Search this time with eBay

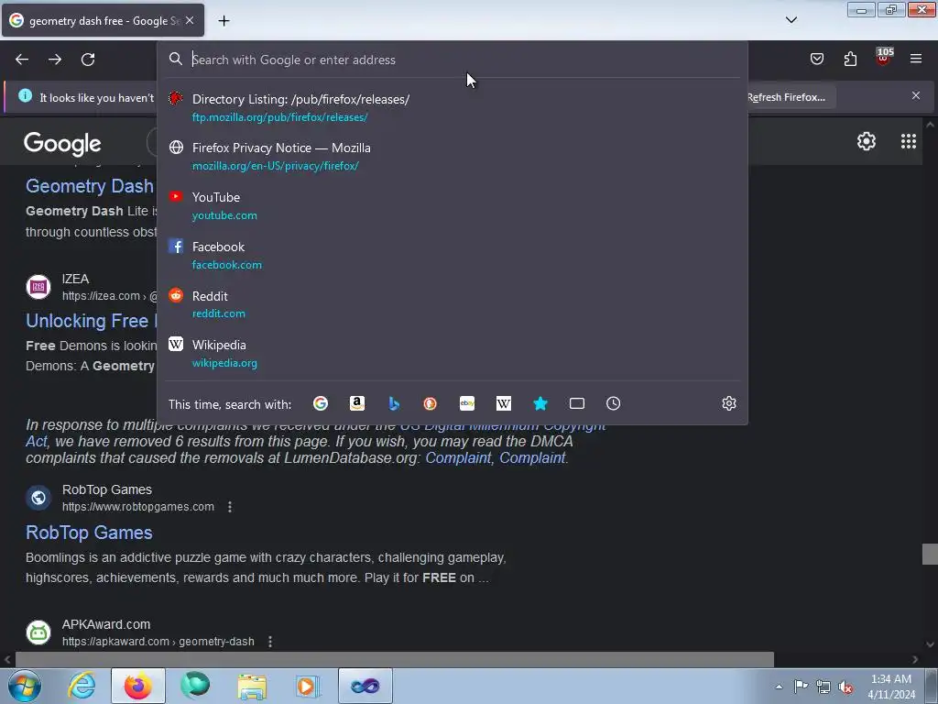coord(467,403)
